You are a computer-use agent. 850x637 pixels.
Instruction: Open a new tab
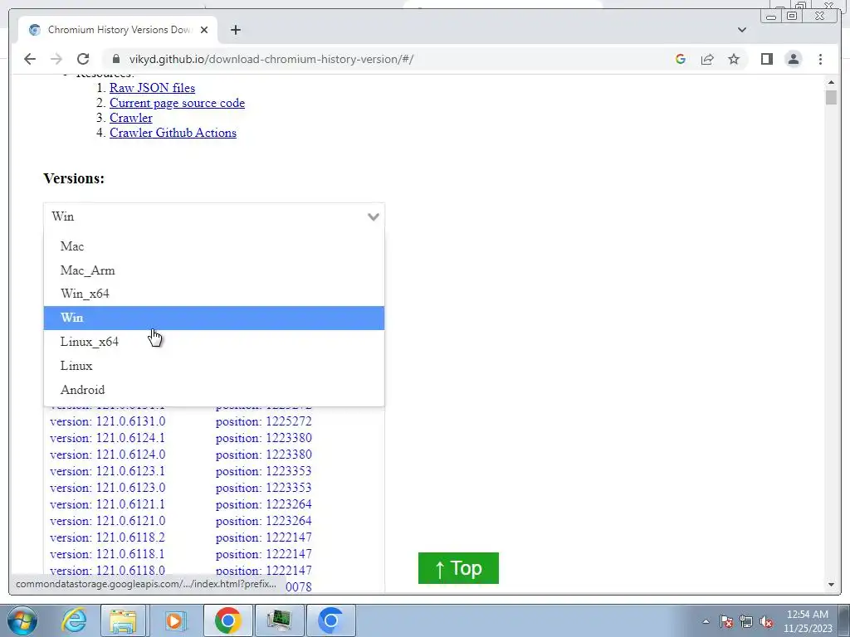click(x=235, y=30)
